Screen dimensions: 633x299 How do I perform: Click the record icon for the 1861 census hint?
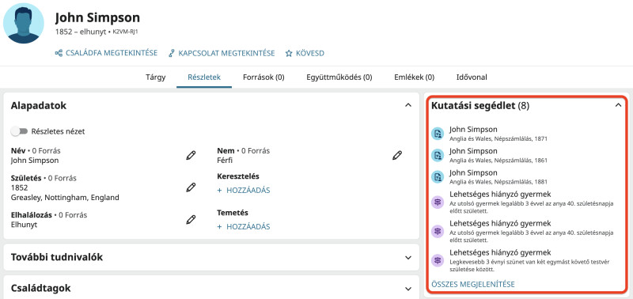click(x=438, y=155)
